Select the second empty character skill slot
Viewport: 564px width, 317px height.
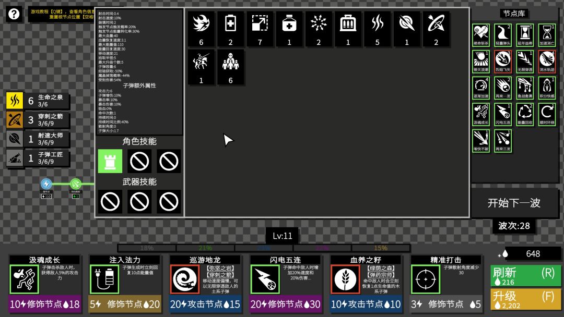pos(139,161)
